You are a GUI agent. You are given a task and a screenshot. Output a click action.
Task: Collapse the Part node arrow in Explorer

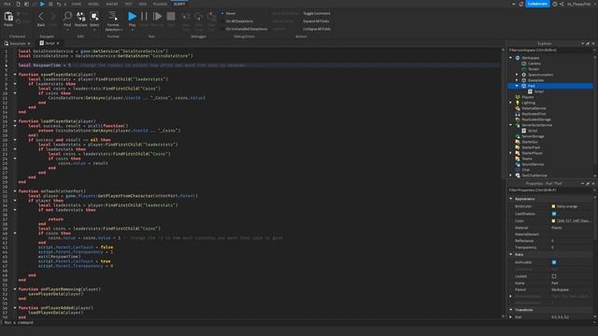[517, 86]
